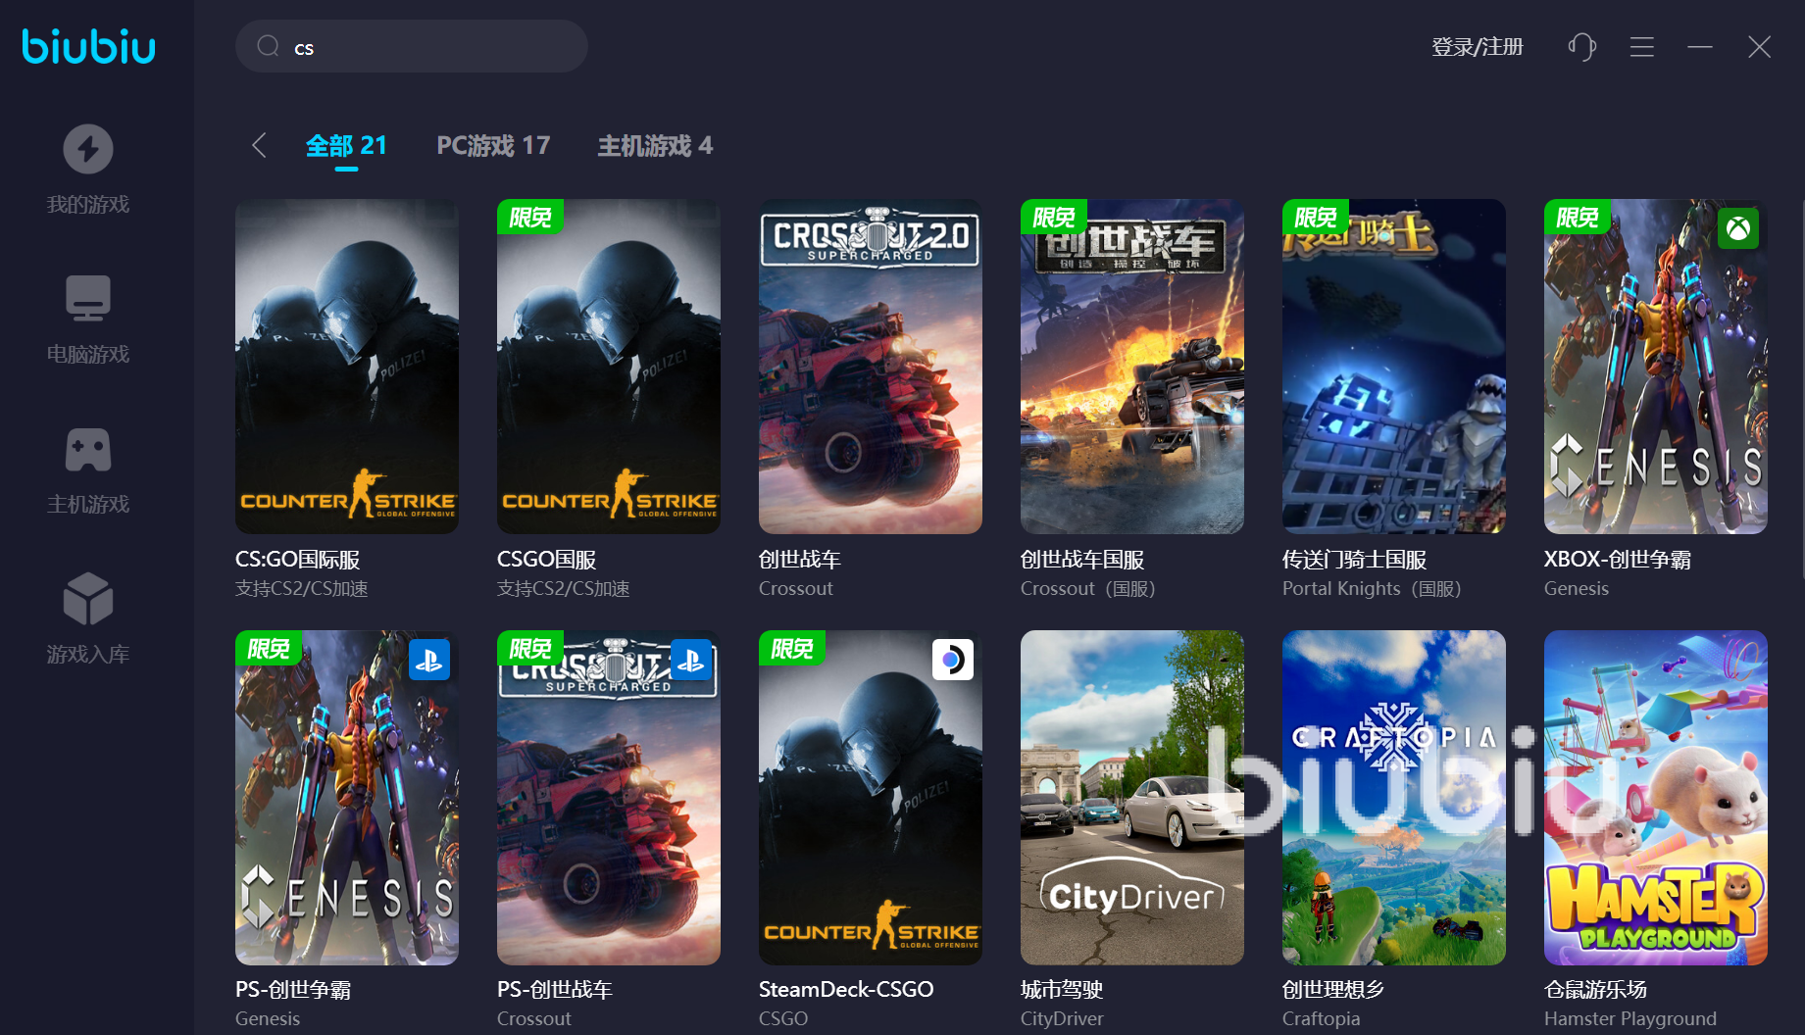Screen dimensions: 1805x1035
Task: Open PC games monitor icon in sidebar
Action: 88,299
